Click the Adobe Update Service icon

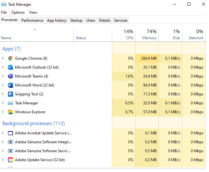click(x=10, y=160)
